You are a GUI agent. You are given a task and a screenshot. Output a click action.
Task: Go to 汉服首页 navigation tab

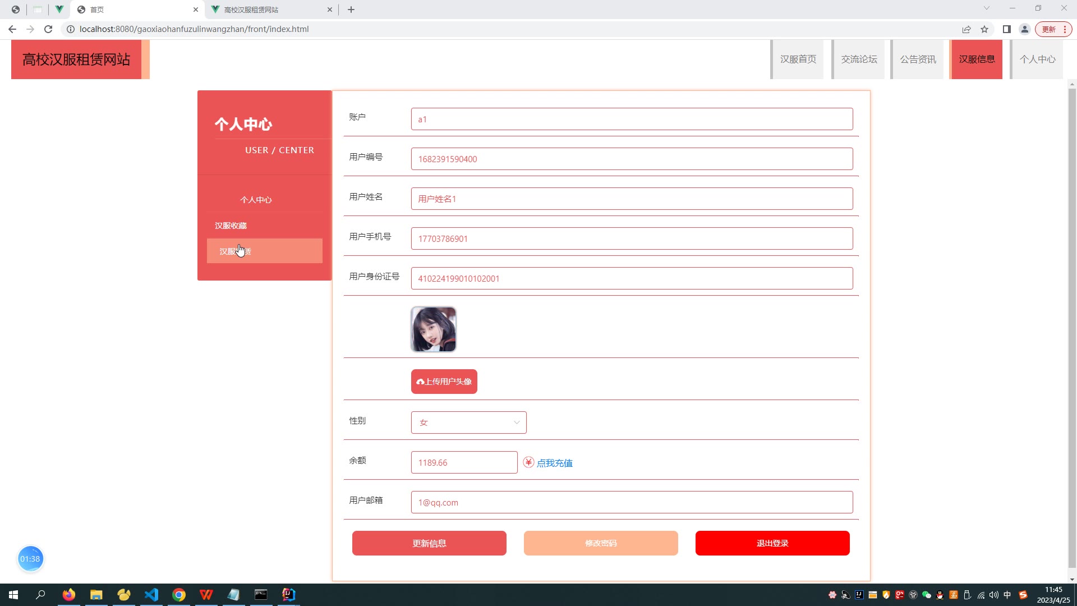tap(798, 59)
